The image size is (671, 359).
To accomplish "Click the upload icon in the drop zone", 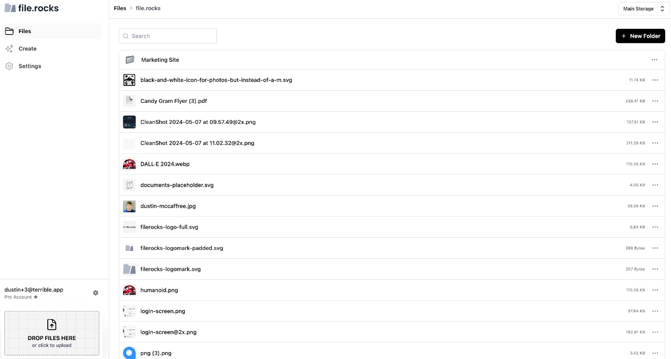I will [x=51, y=324].
